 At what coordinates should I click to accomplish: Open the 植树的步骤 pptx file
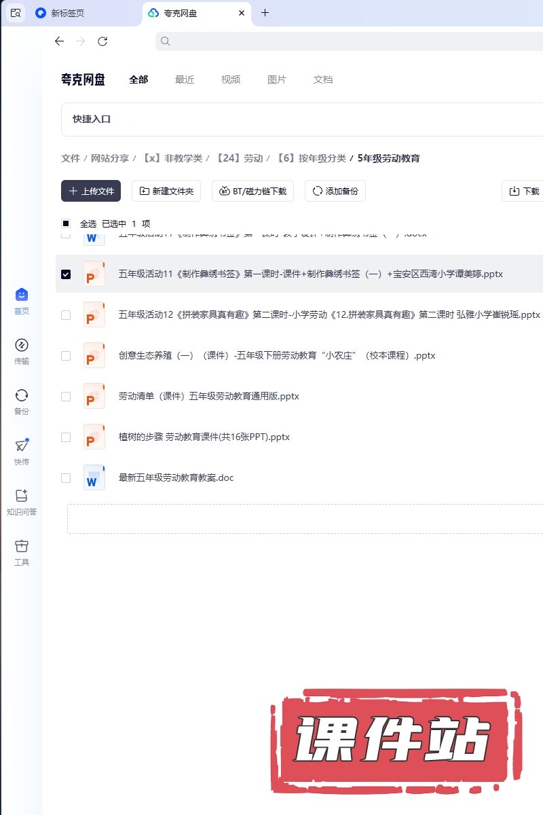tap(204, 437)
